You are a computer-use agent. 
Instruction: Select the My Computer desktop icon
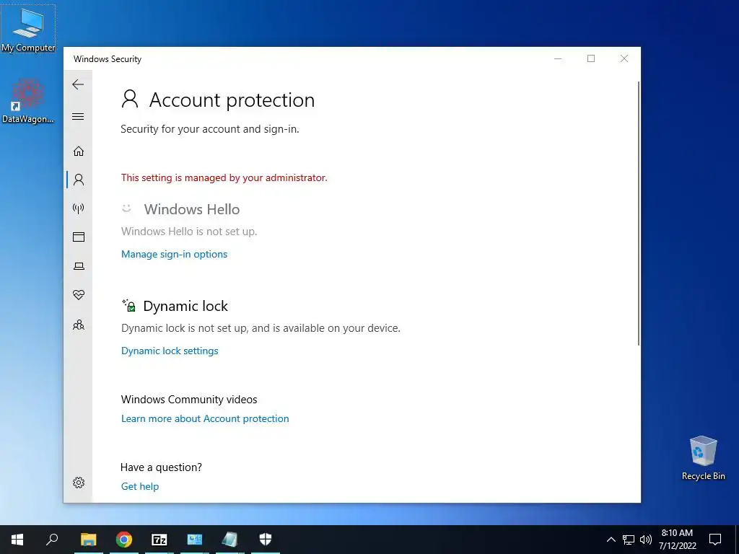tap(28, 29)
